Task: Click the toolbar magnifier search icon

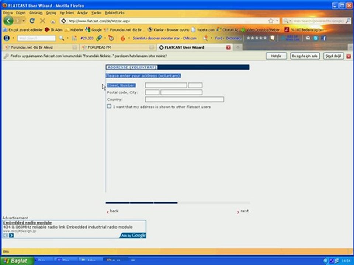Action: tap(62, 38)
